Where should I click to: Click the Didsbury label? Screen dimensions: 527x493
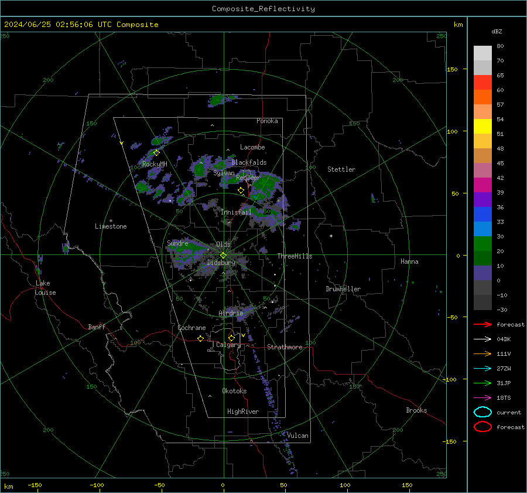tap(221, 263)
